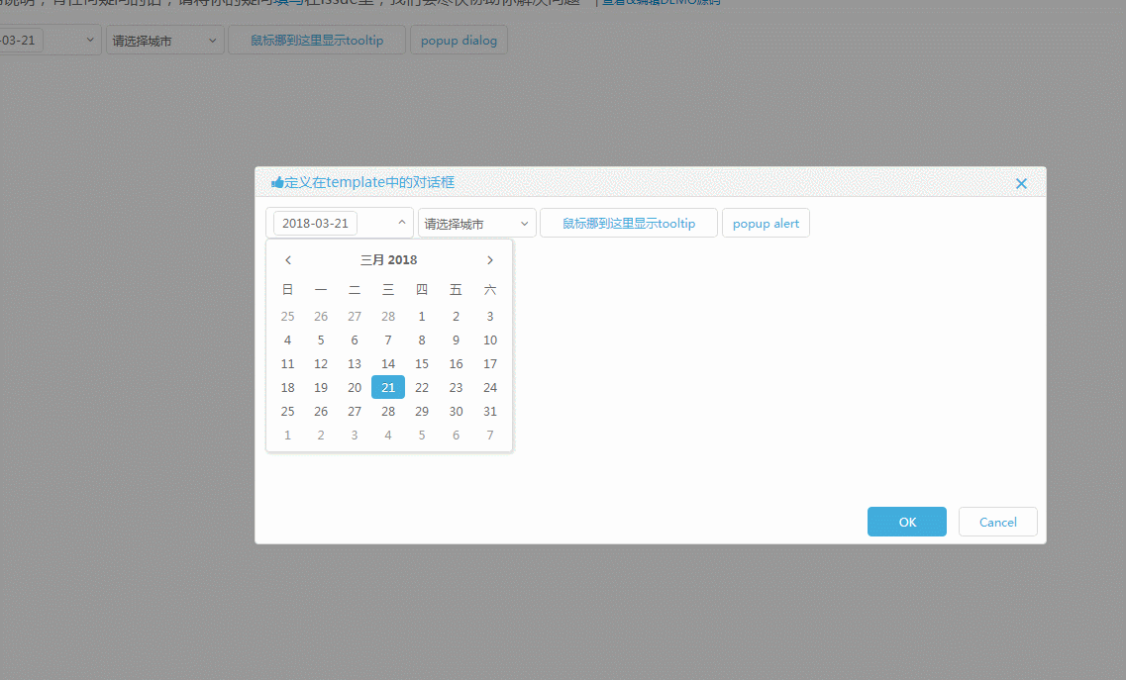This screenshot has width=1126, height=680.
Task: Go to next month in calendar
Action: coord(490,260)
